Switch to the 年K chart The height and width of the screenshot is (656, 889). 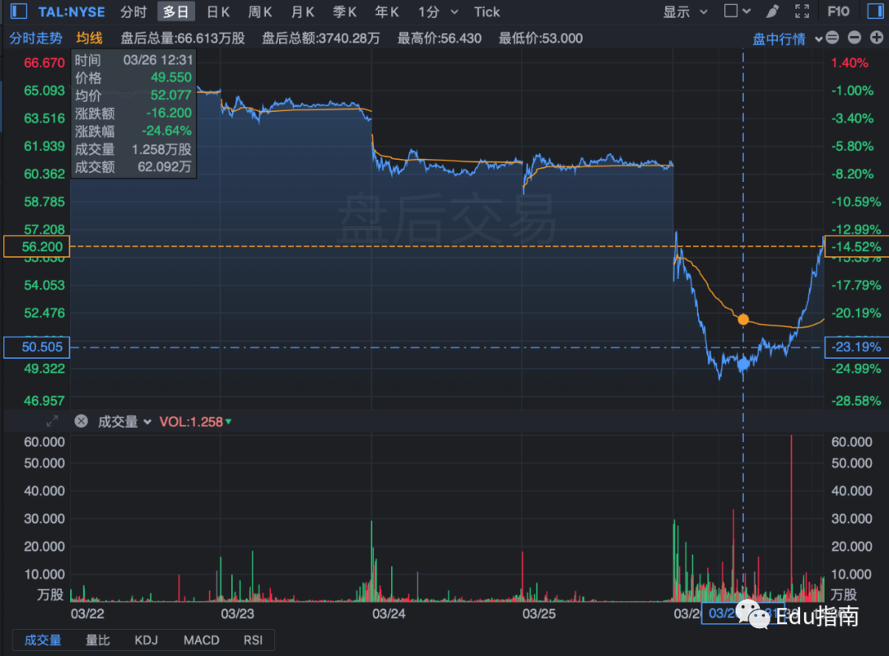click(x=387, y=12)
